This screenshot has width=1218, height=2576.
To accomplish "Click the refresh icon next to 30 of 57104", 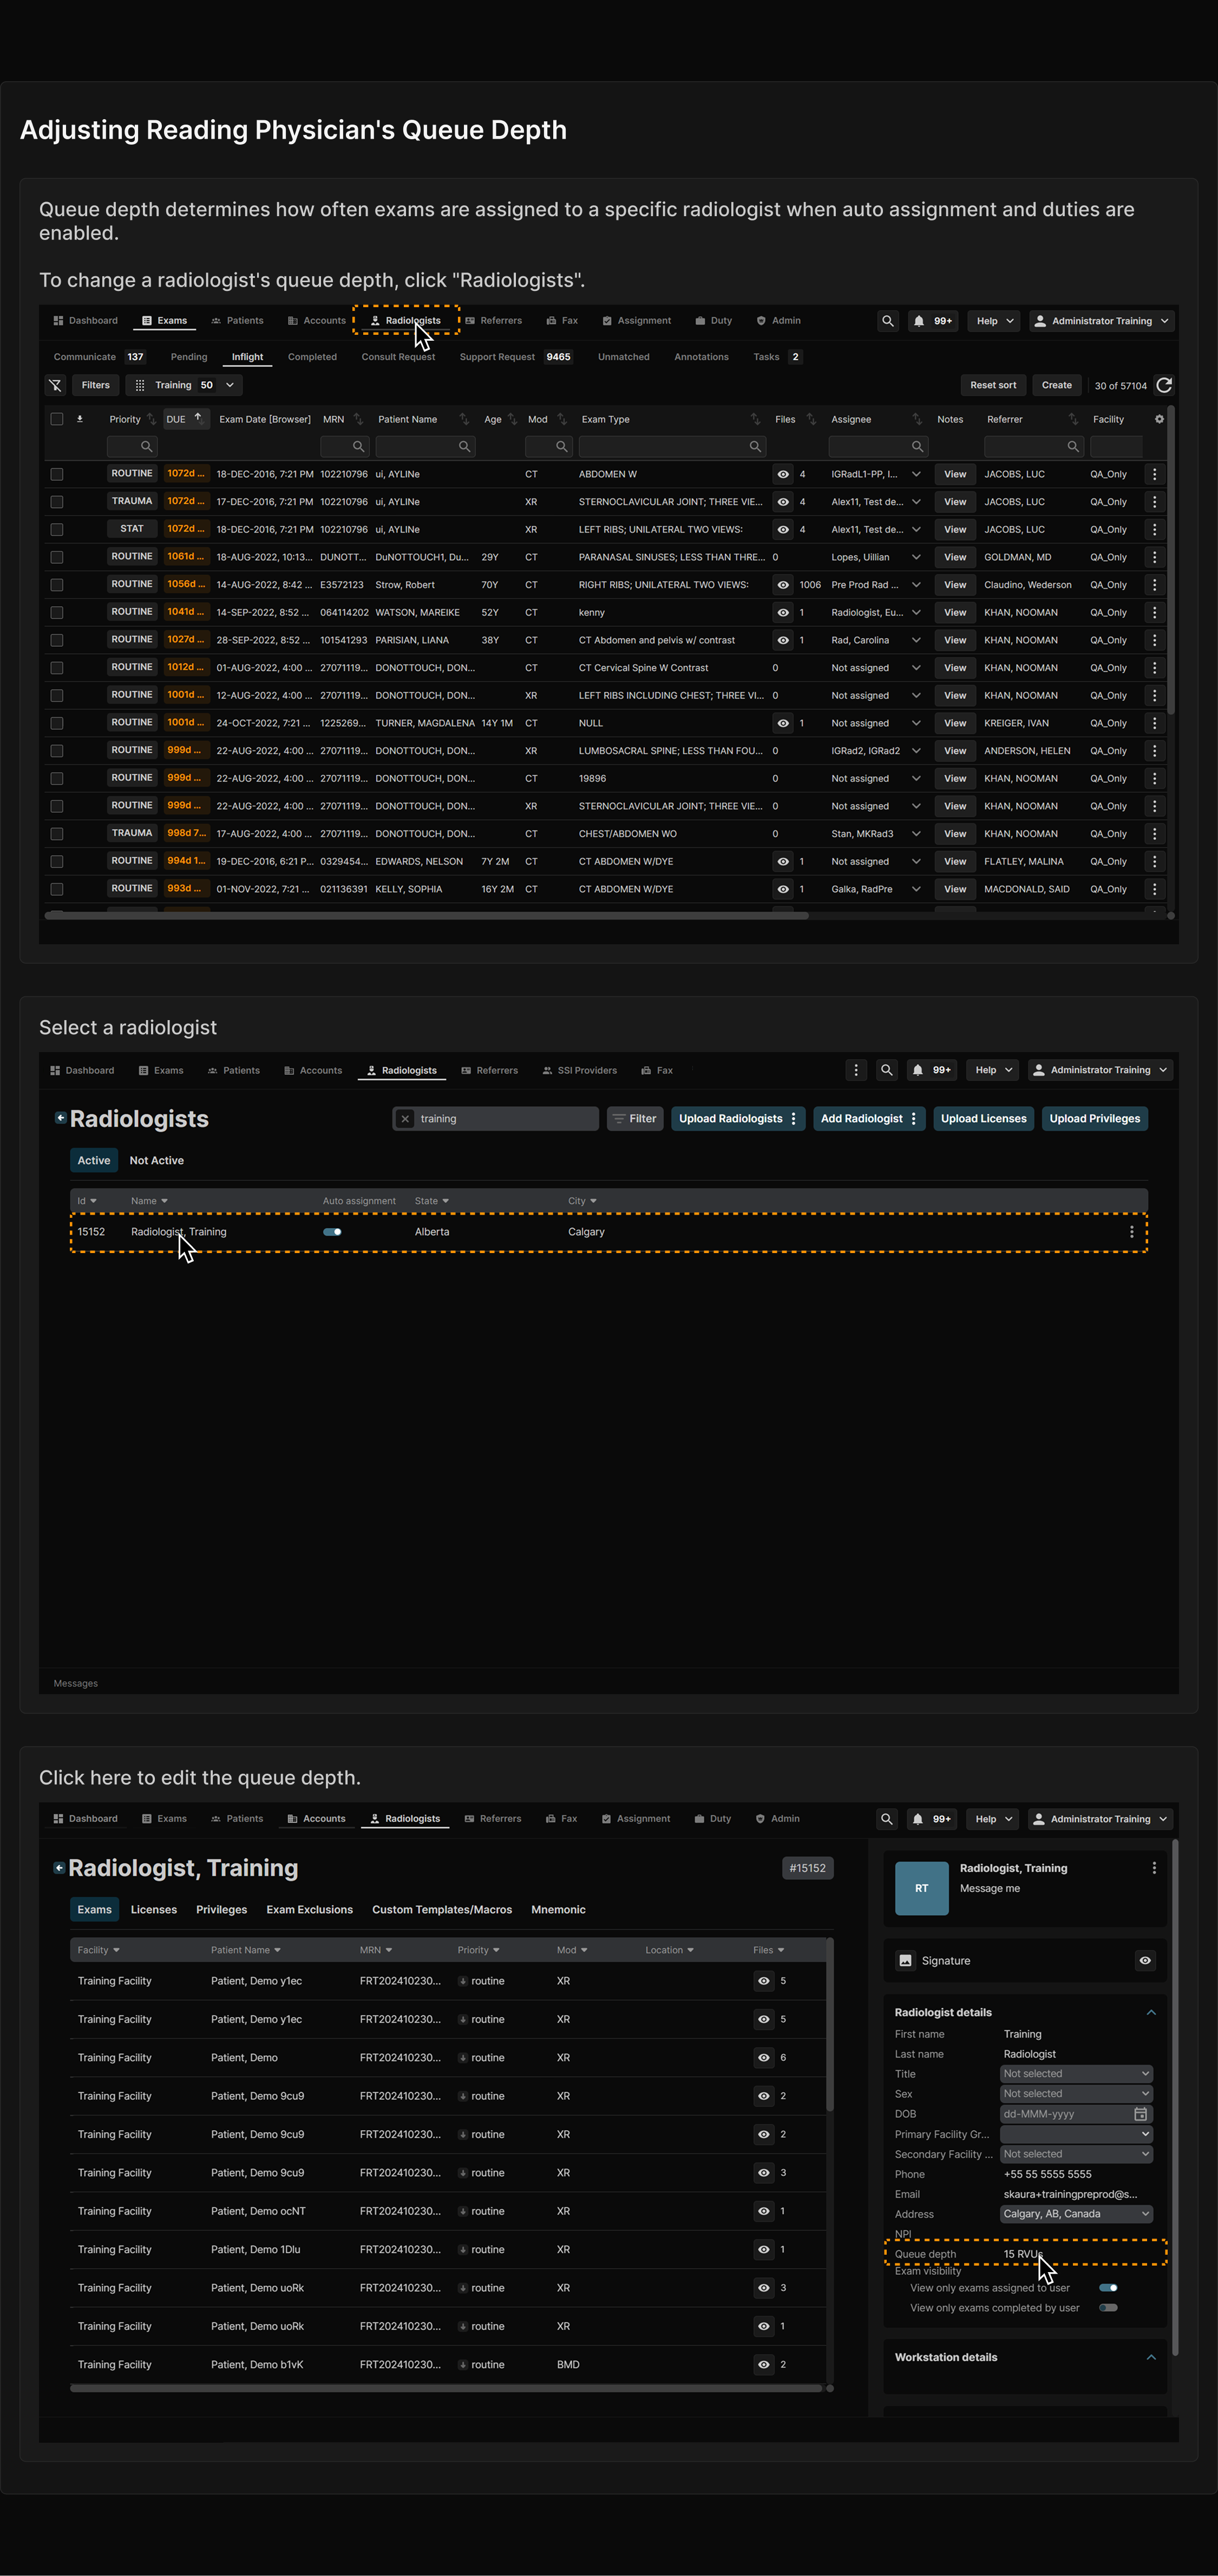I will [x=1164, y=385].
